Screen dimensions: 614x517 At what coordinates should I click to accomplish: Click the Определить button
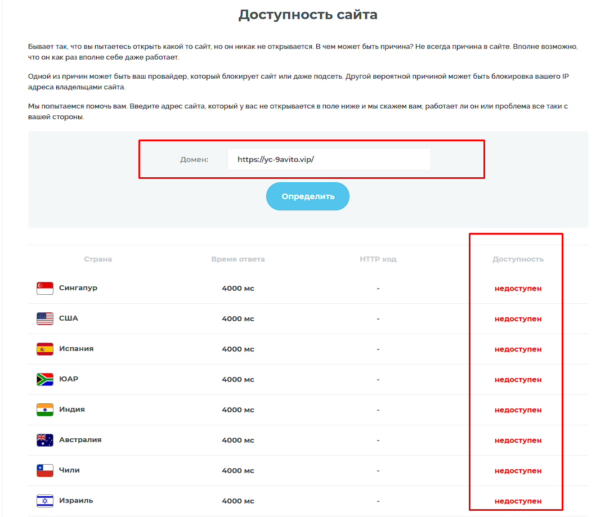pos(308,196)
